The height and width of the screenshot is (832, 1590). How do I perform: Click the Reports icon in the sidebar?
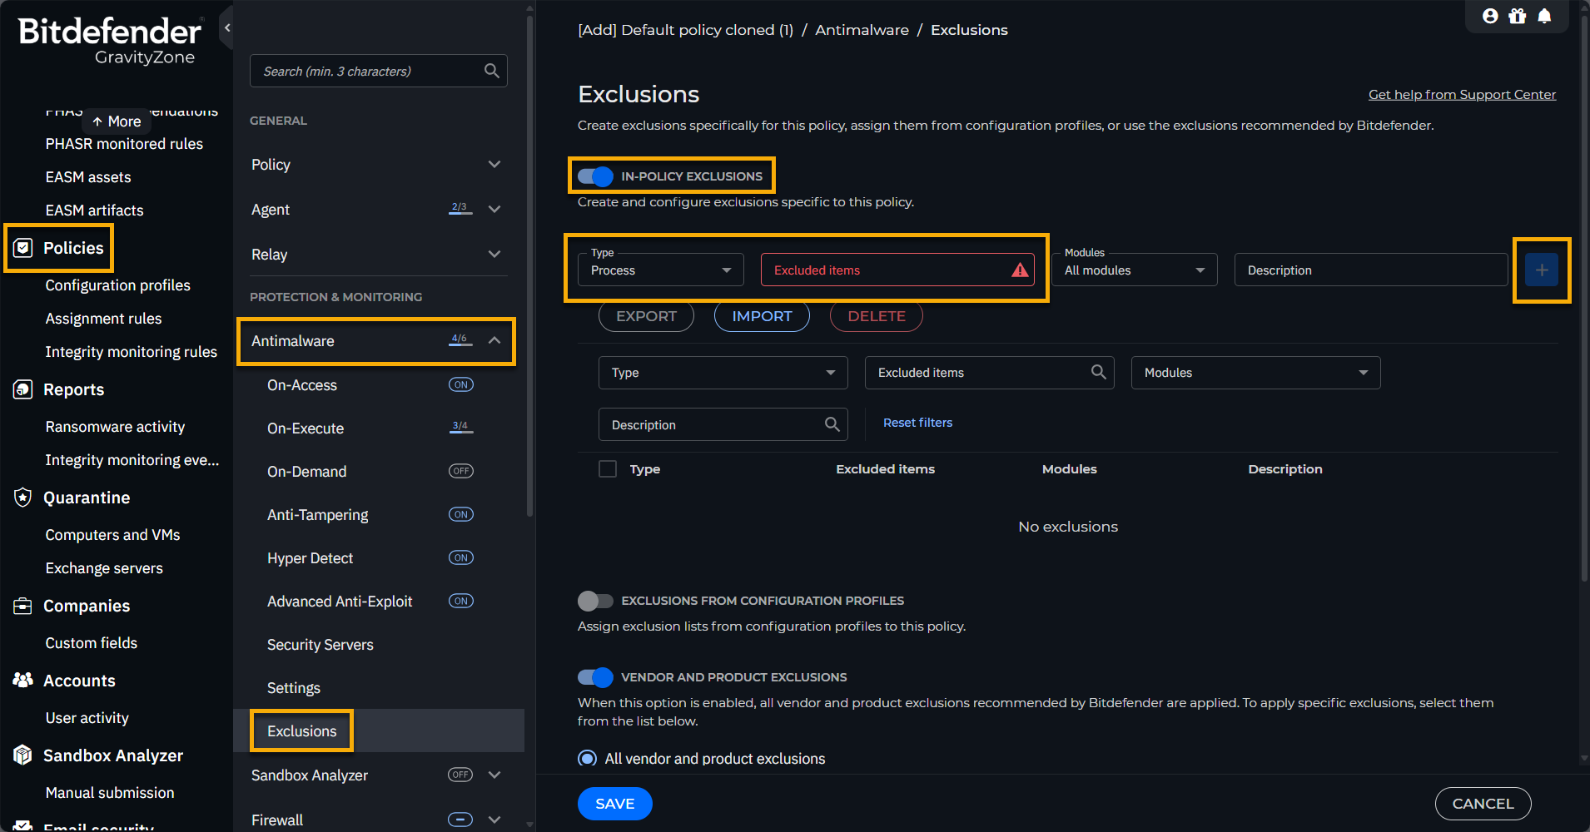click(22, 389)
